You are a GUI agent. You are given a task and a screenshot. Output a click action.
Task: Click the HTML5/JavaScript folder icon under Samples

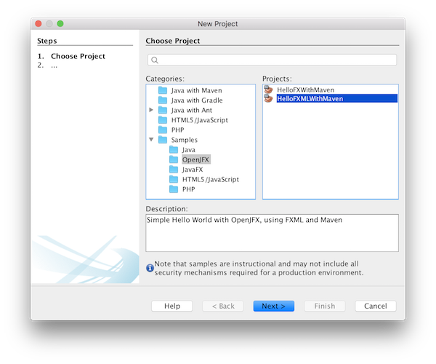174,179
